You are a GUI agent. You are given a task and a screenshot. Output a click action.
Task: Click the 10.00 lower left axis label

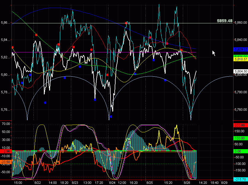6,148
